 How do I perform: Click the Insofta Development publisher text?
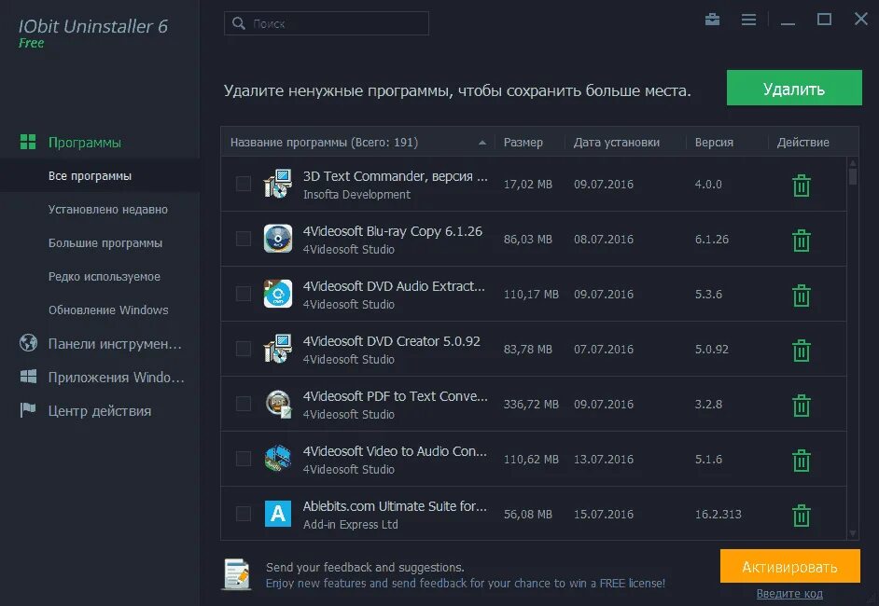tap(356, 194)
